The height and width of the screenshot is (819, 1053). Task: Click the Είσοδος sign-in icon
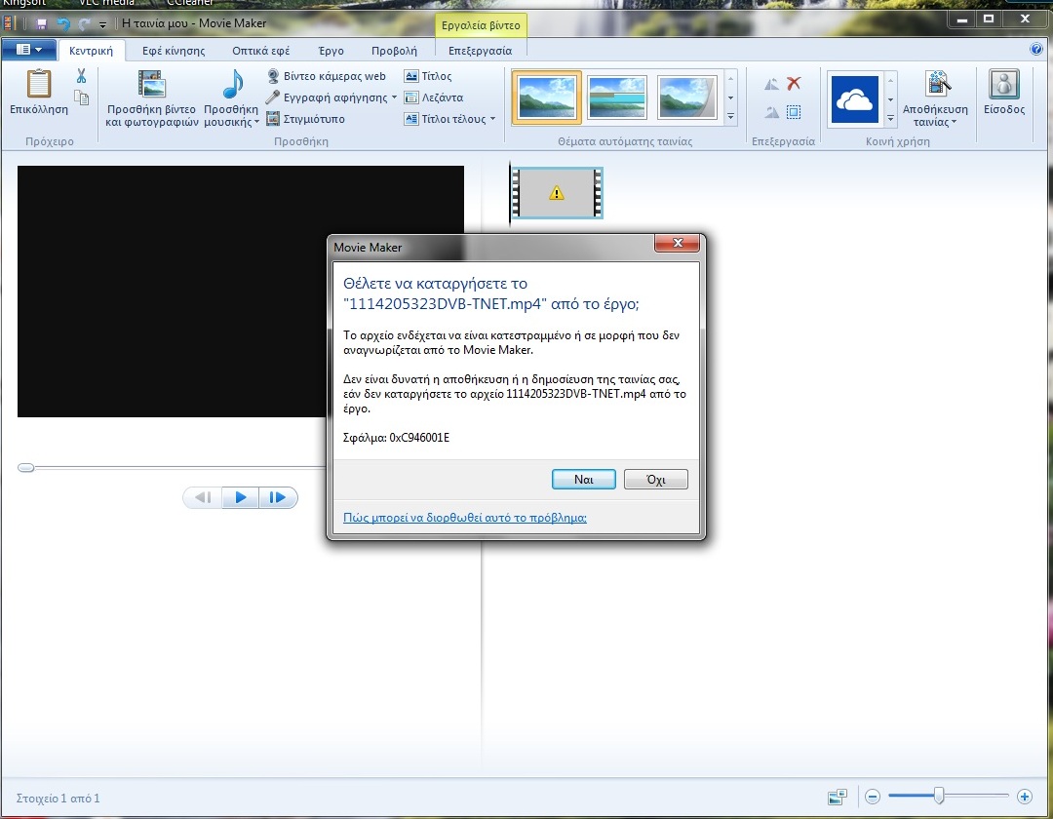click(x=1004, y=84)
